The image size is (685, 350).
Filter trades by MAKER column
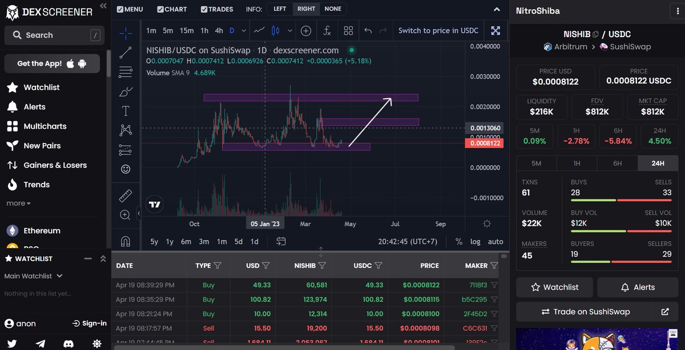494,266
